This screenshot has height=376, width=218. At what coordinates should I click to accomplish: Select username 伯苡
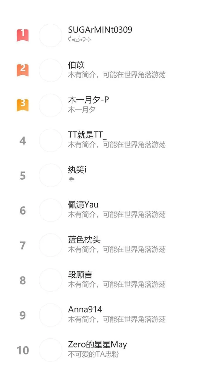(x=76, y=65)
